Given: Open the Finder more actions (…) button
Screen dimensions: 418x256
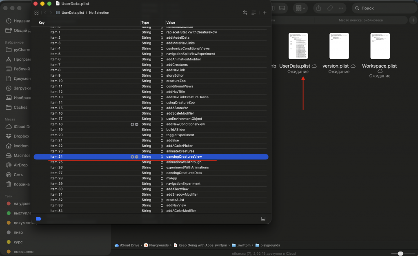Looking at the screenshot, I should pyautogui.click(x=340, y=8).
